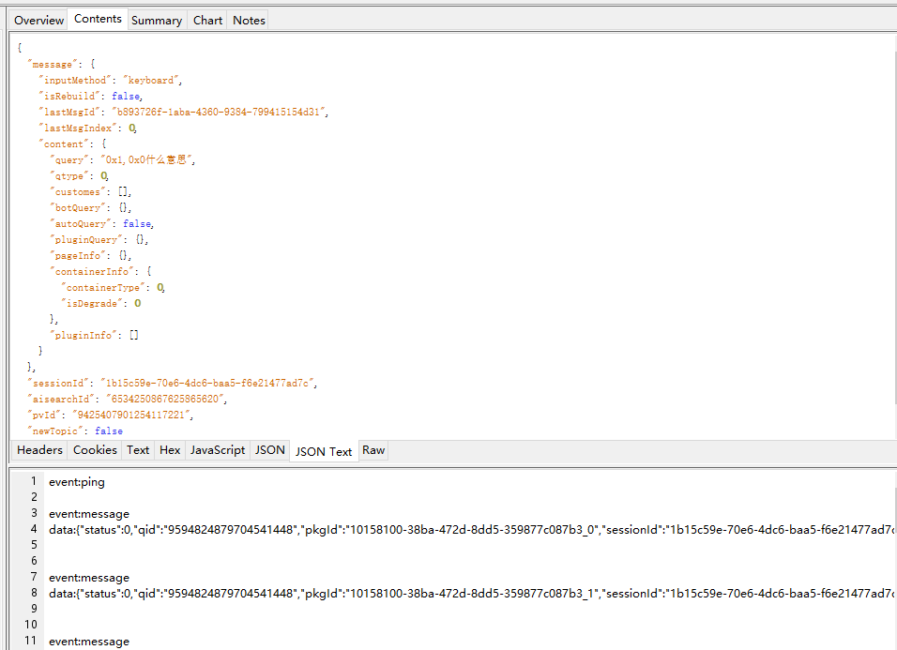The width and height of the screenshot is (897, 650).
Task: Click the "query" value text
Action: (x=146, y=159)
